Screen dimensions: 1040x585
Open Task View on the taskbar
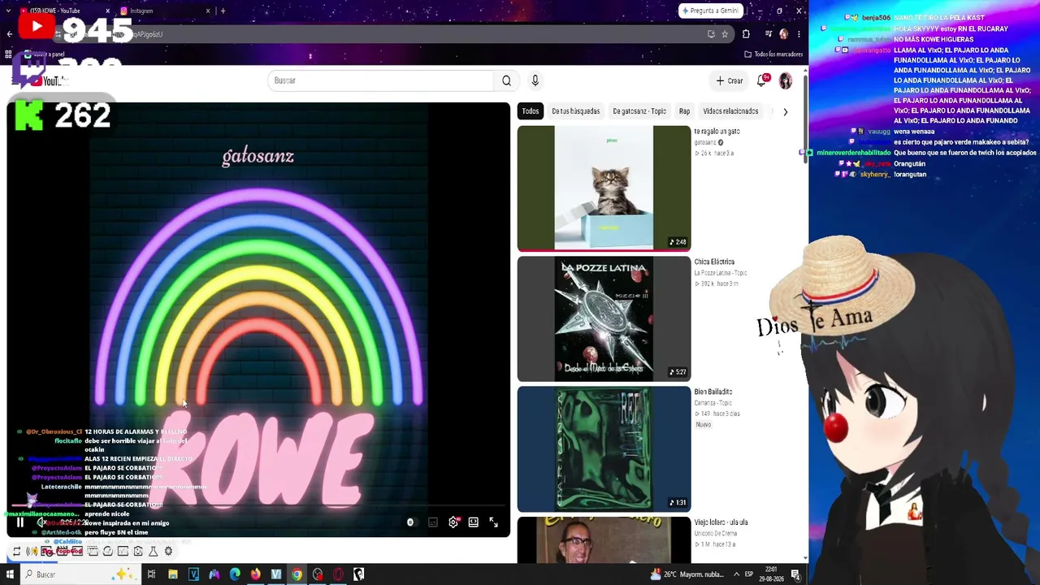(x=151, y=574)
